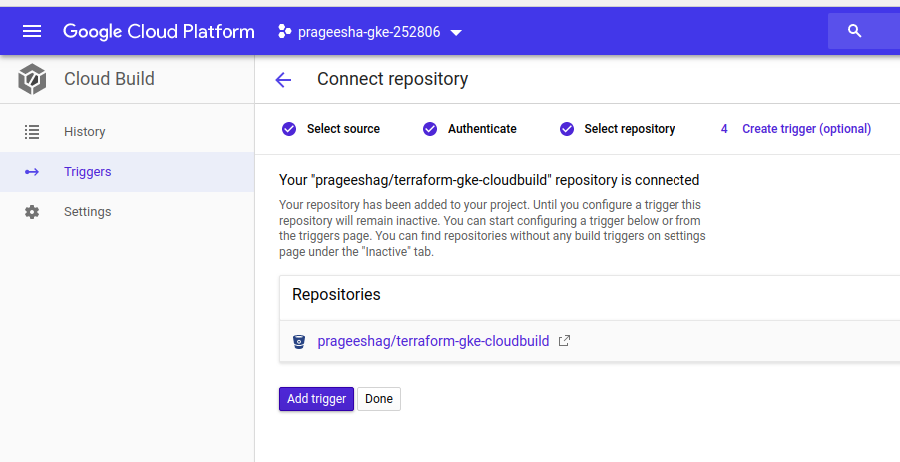This screenshot has height=462, width=900.
Task: Click the Settings gear icon
Action: [x=32, y=212]
